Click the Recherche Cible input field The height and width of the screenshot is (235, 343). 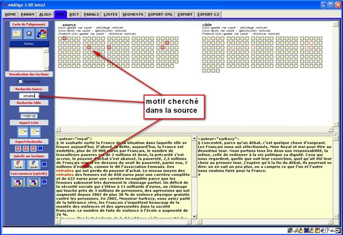coord(29,109)
